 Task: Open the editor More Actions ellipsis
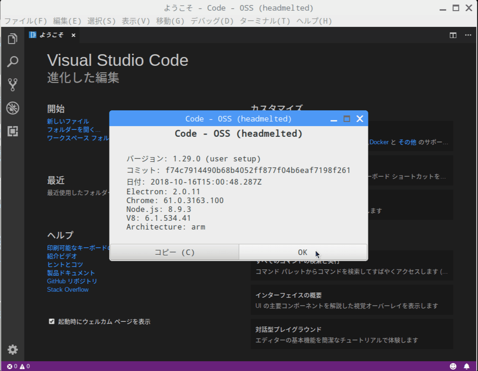(x=468, y=35)
